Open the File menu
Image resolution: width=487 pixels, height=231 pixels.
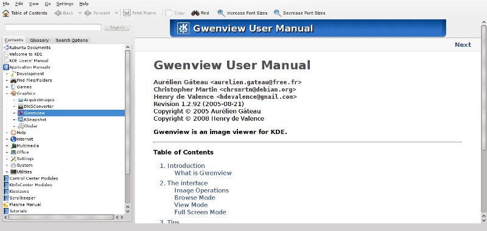(x=6, y=4)
